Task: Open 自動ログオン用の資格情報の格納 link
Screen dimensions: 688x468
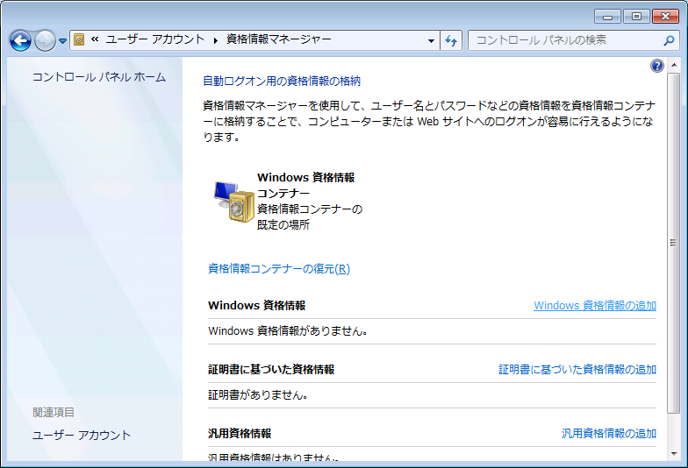Action: [282, 81]
